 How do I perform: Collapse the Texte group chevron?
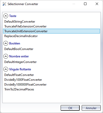click(x=6, y=16)
